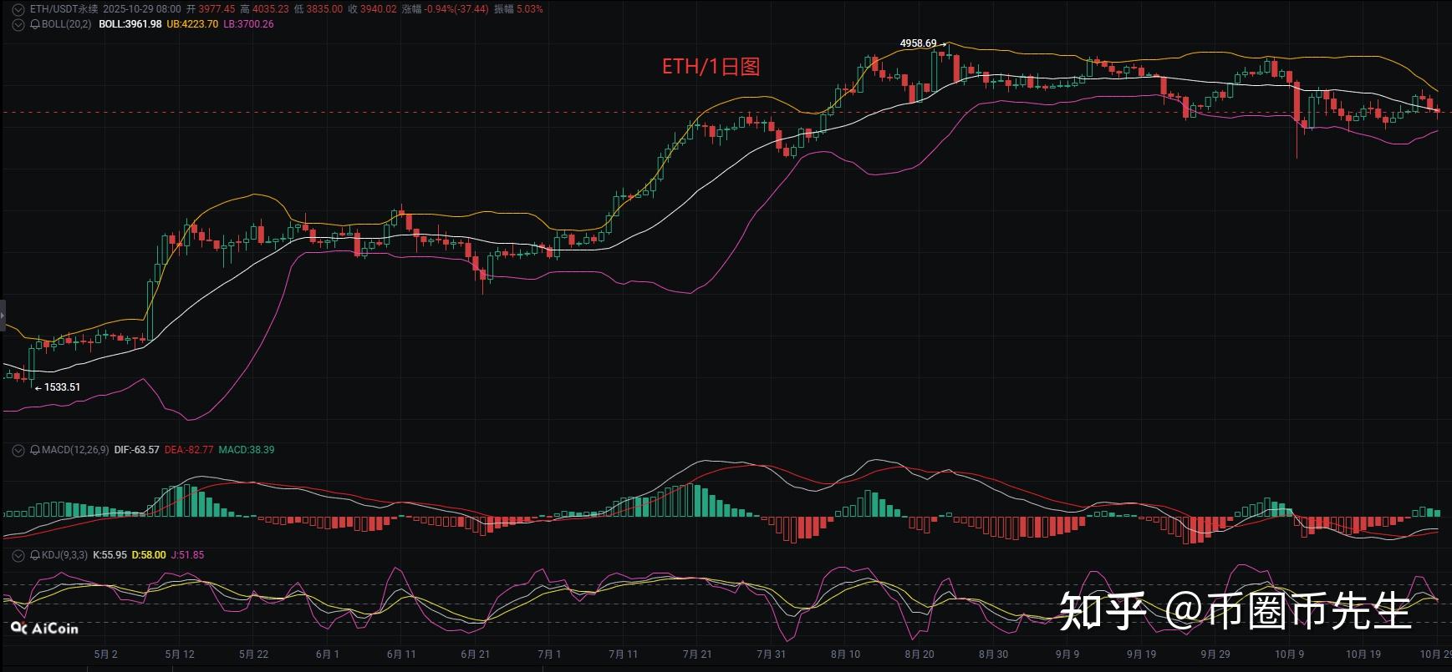
Task: Click the MACD alert bell icon
Action: pos(35,450)
